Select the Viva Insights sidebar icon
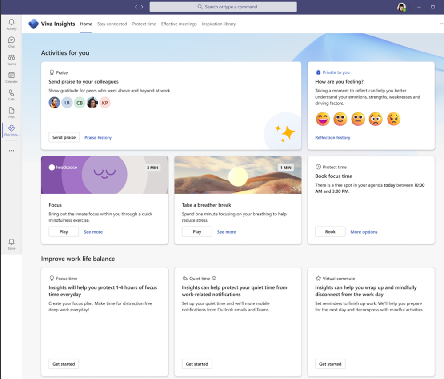Image resolution: width=444 pixels, height=379 pixels. click(x=11, y=130)
